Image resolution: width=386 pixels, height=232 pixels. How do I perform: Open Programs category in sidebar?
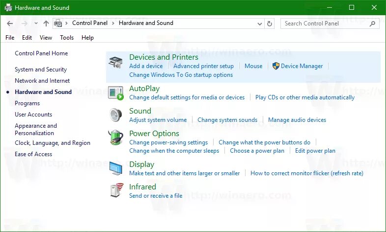pos(27,103)
